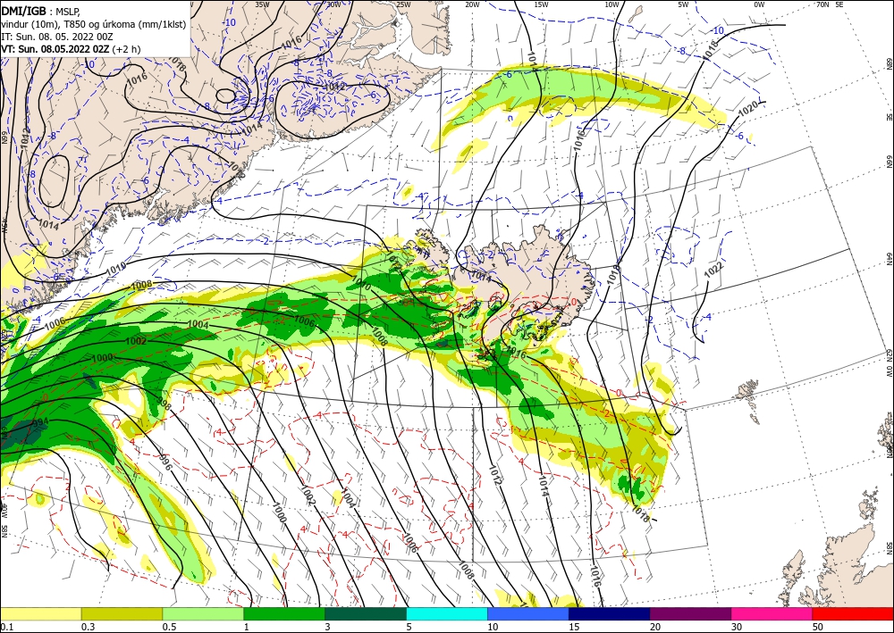This screenshot has height=633, width=894.
Task: Click the '15' legend value label
Action: pyautogui.click(x=574, y=627)
